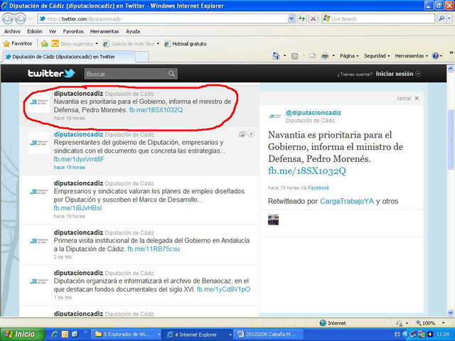Screen dimensions: 455x341
Task: Click the Read mail envelope icon
Action: click(x=312, y=56)
